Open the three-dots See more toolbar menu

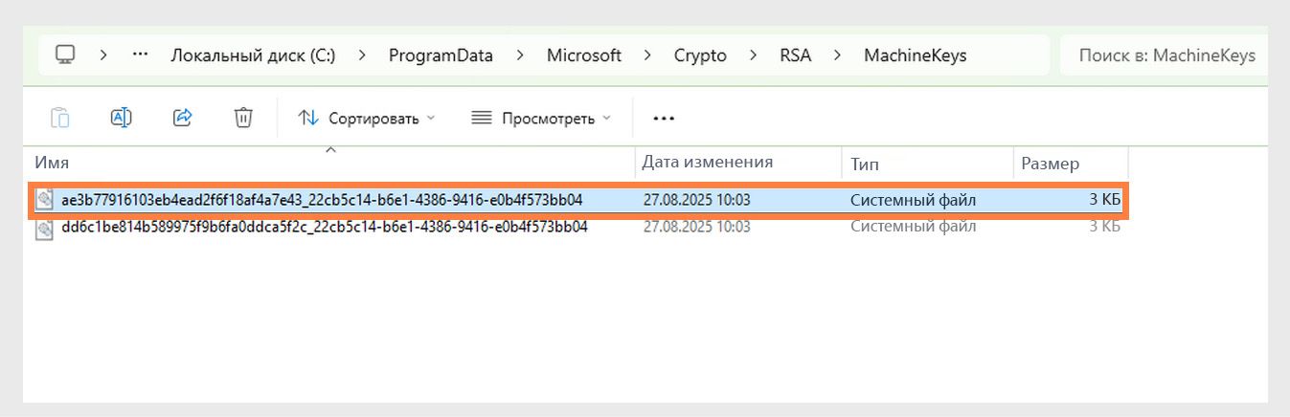point(664,119)
